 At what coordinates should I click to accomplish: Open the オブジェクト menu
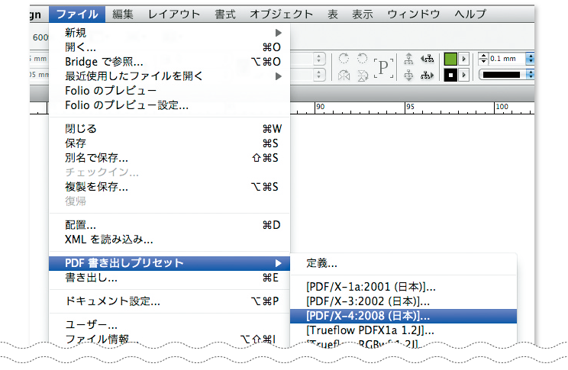click(x=281, y=14)
